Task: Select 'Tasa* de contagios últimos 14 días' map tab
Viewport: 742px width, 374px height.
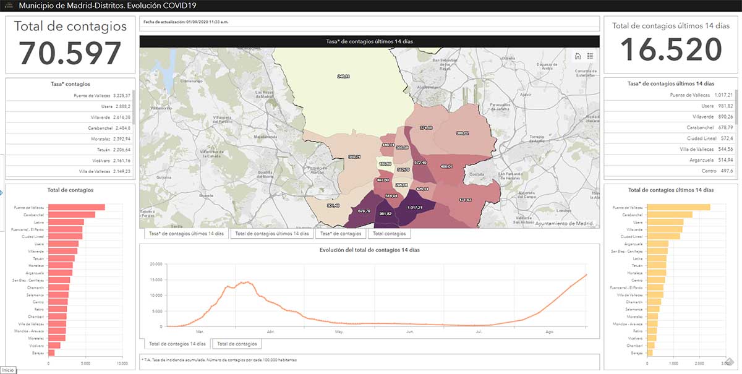Action: (185, 234)
